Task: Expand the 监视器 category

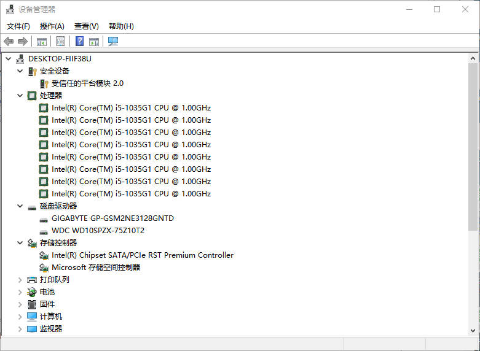Action: [20, 329]
